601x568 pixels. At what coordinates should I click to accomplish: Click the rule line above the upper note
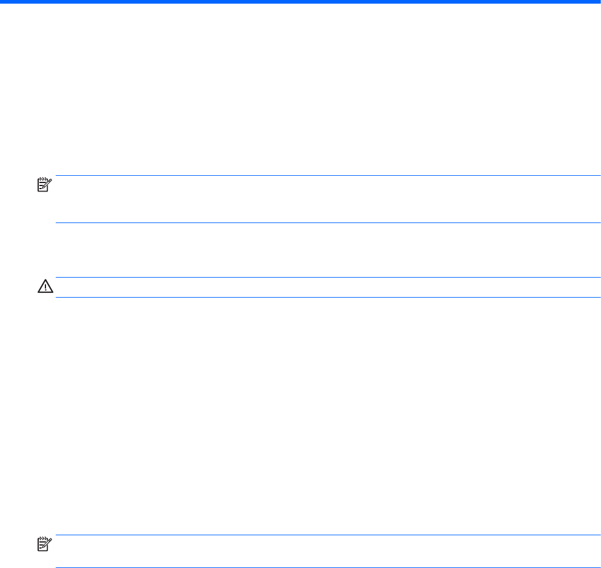pyautogui.click(x=328, y=176)
